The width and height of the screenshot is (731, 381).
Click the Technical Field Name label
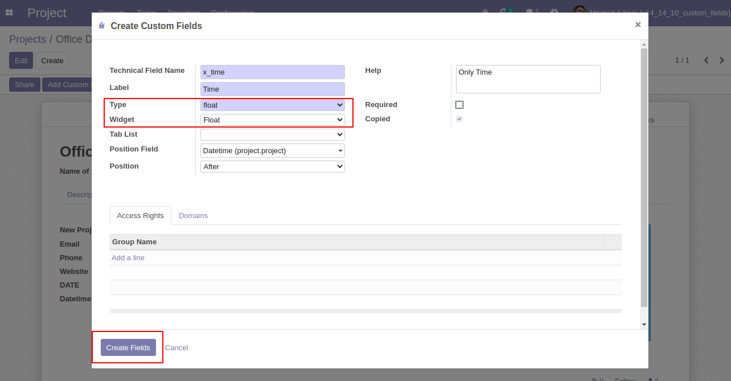coord(147,71)
